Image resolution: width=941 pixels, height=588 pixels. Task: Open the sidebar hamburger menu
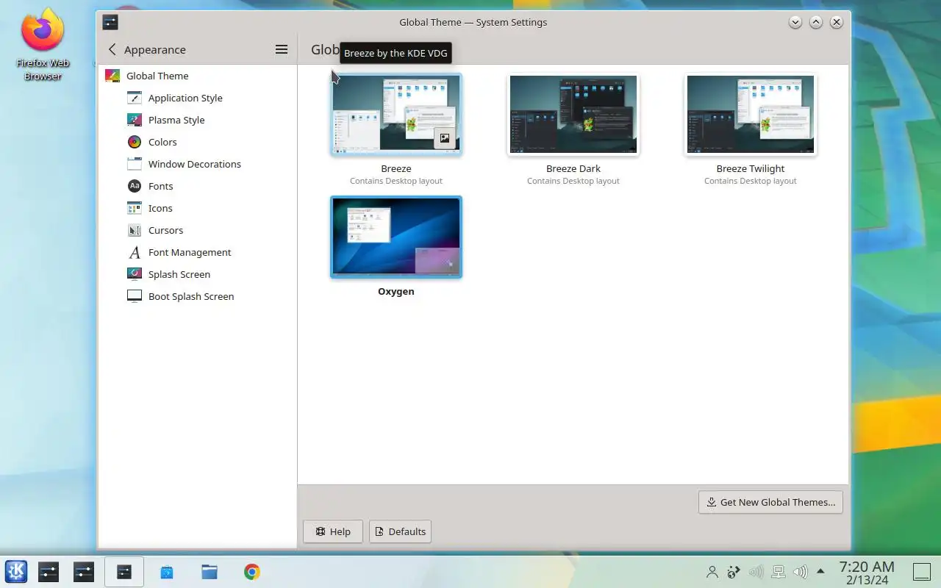[281, 49]
